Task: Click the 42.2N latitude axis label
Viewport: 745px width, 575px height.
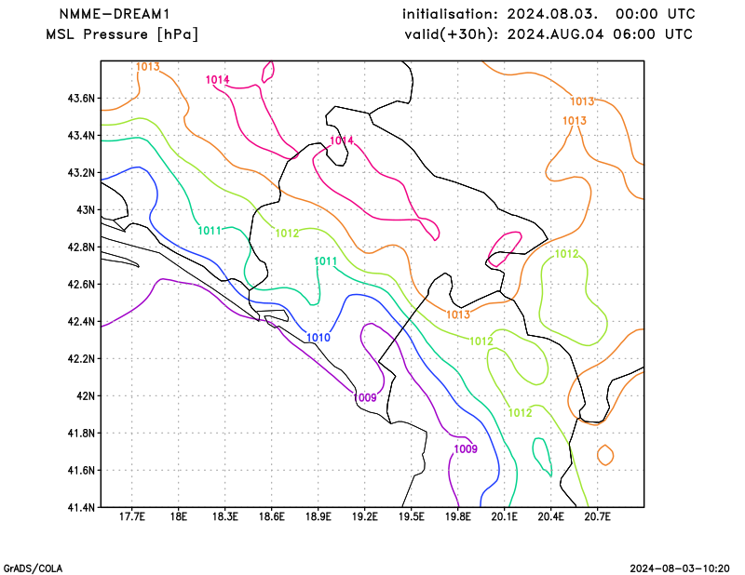Action: pos(81,358)
